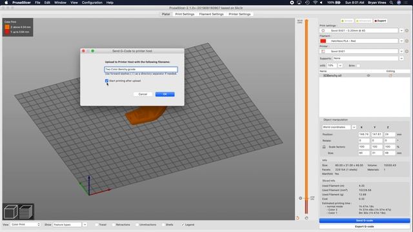The height and width of the screenshot is (232, 413).
Task: Select Expert mode toggle
Action: coord(380,21)
